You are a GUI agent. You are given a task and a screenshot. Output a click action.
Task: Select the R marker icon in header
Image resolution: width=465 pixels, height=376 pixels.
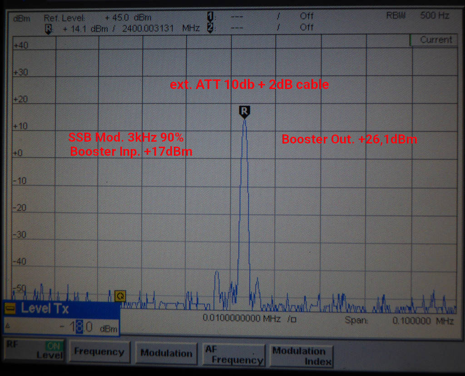point(48,29)
